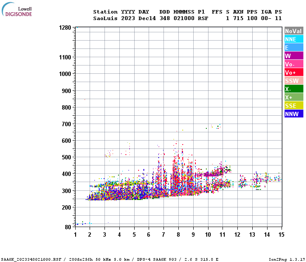Click frequency axis label 3

pyautogui.click(x=104, y=234)
